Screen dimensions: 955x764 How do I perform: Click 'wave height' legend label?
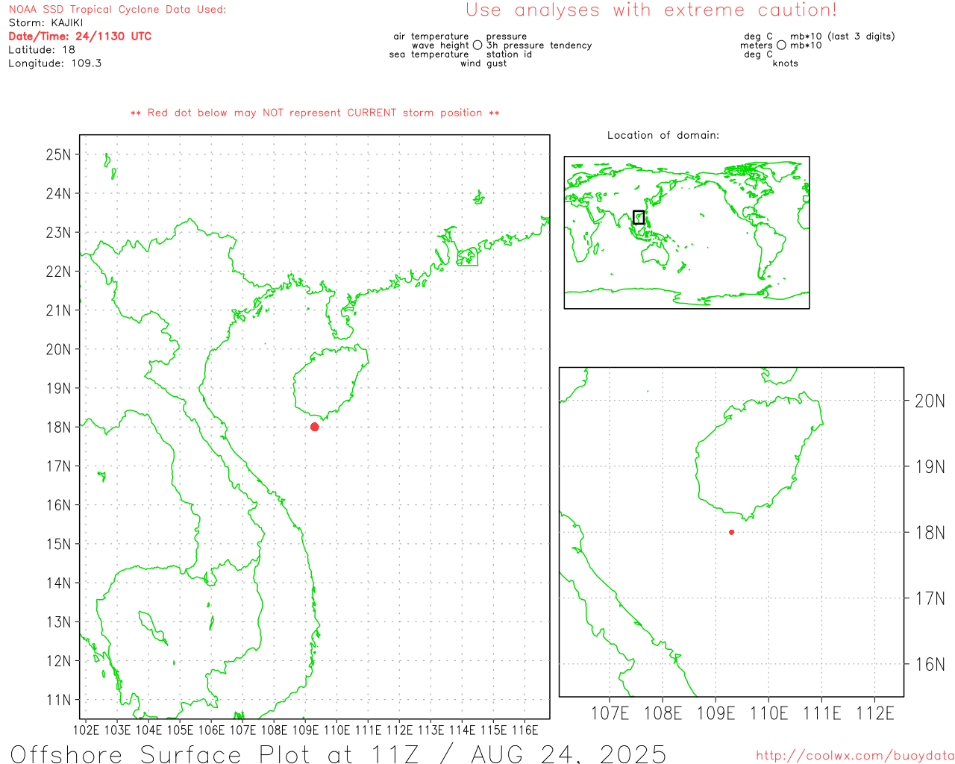(440, 46)
